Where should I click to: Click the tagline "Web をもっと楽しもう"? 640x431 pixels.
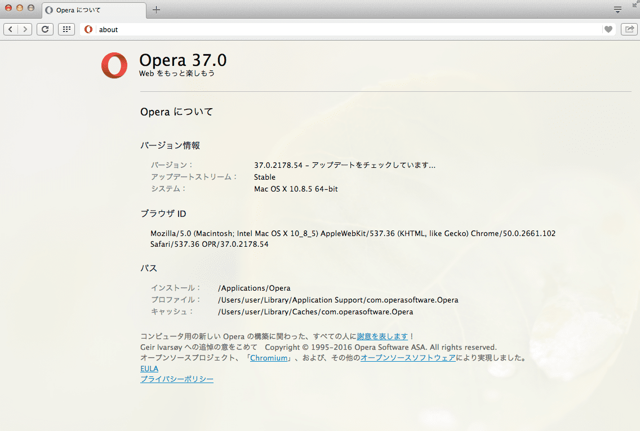pos(177,73)
